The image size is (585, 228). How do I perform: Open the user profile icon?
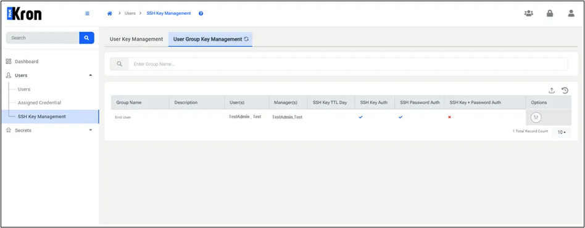[571, 14]
